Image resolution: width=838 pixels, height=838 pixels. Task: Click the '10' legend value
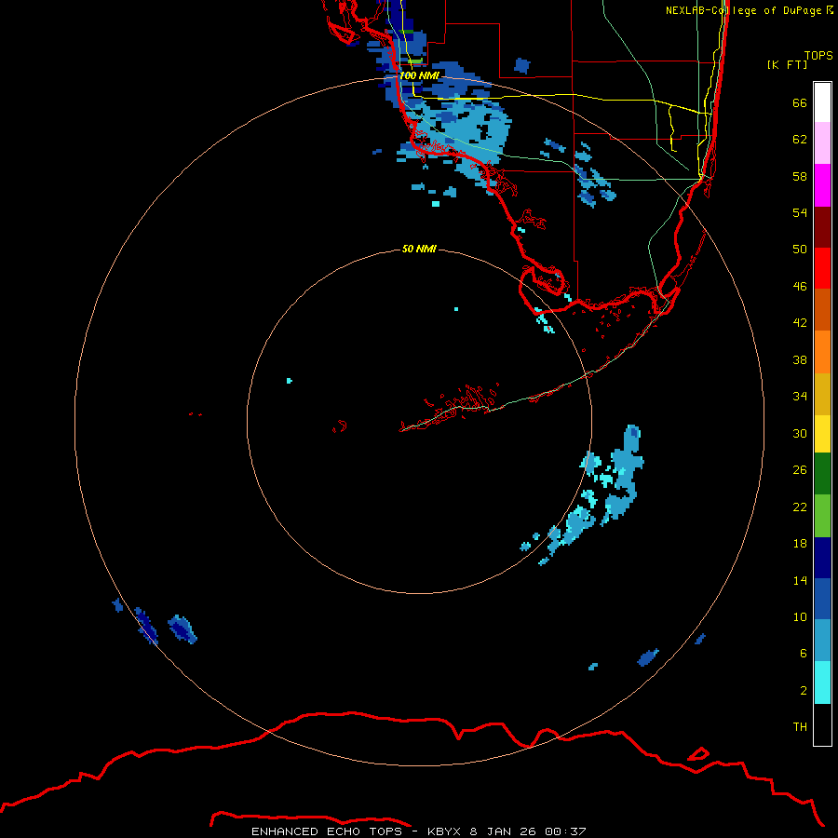click(x=800, y=616)
